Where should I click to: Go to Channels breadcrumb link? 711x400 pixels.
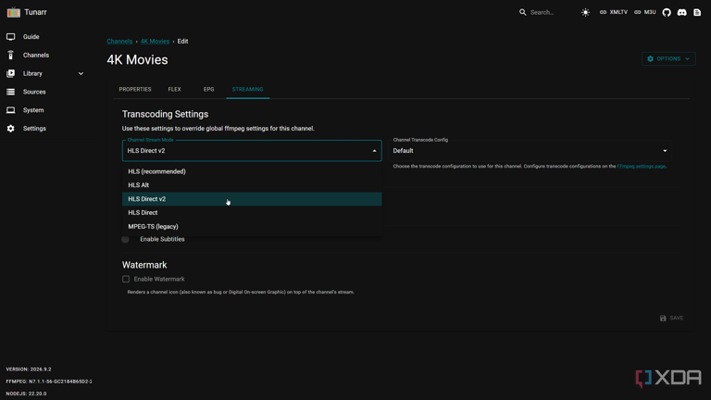tap(119, 42)
